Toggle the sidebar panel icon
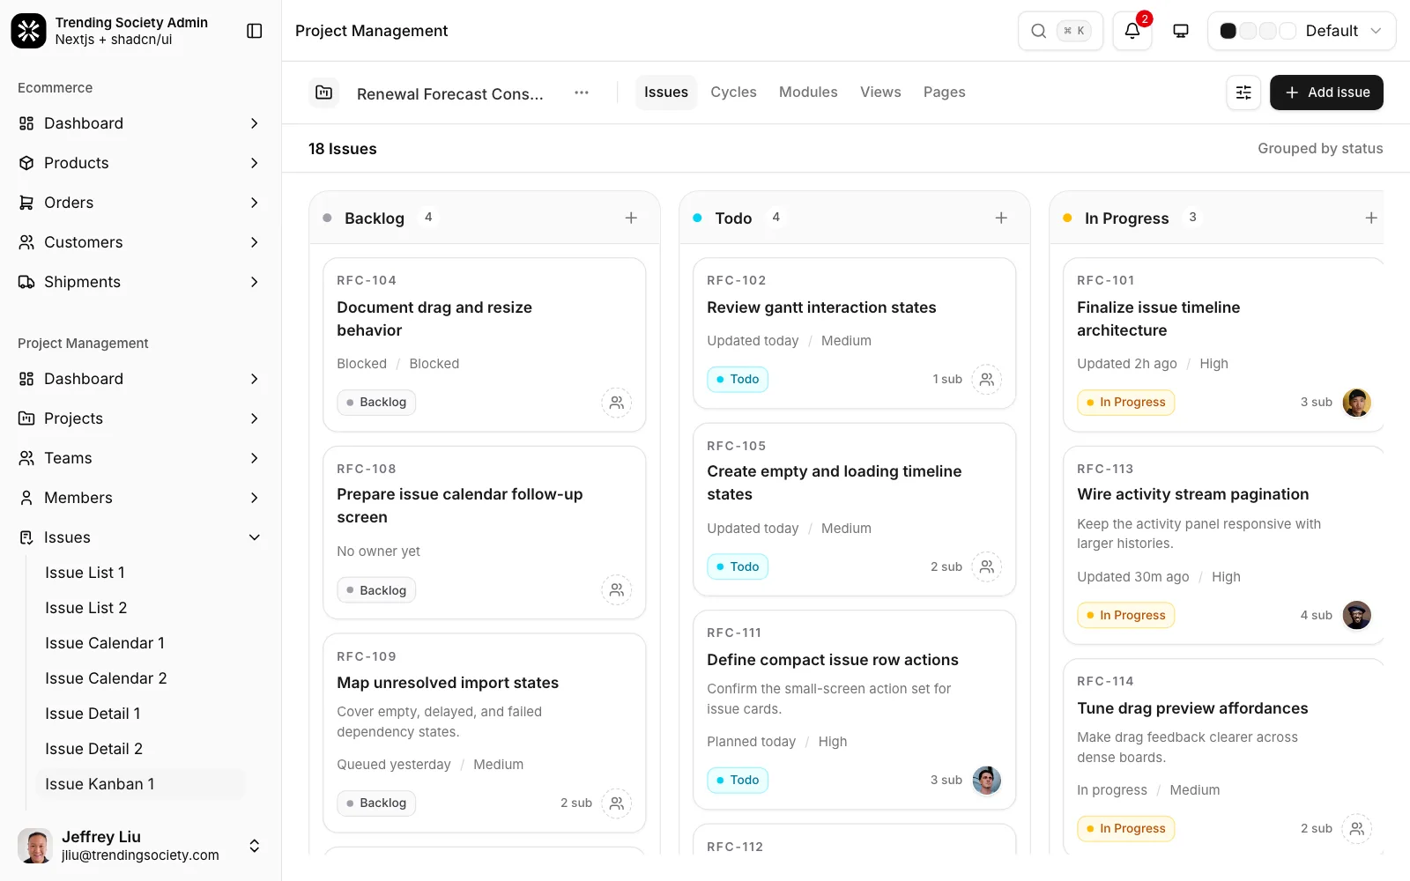Screen dimensions: 1410x881 click(255, 31)
